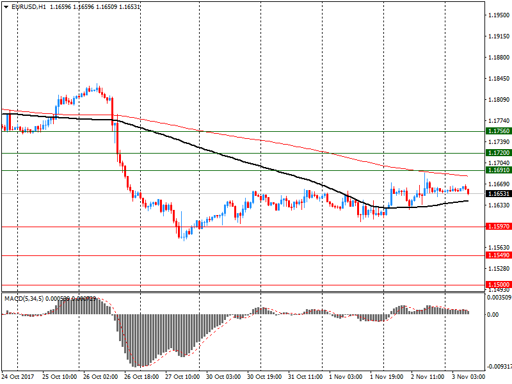This screenshot has width=512, height=384.
Task: Click the current price label 1.16531
Action: (499, 194)
